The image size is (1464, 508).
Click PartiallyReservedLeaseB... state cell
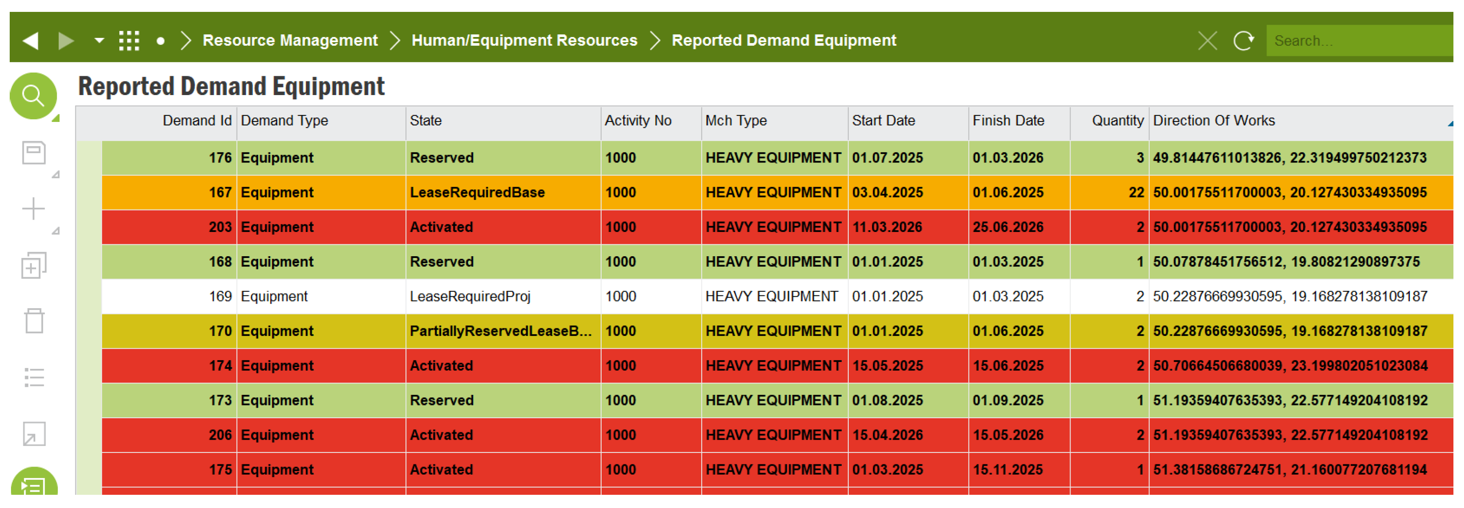(503, 331)
